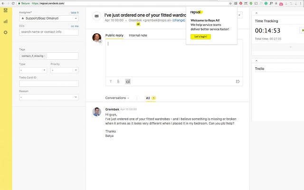Expand the Conversations filter dropdown
The image size is (304, 190).
click(x=117, y=98)
